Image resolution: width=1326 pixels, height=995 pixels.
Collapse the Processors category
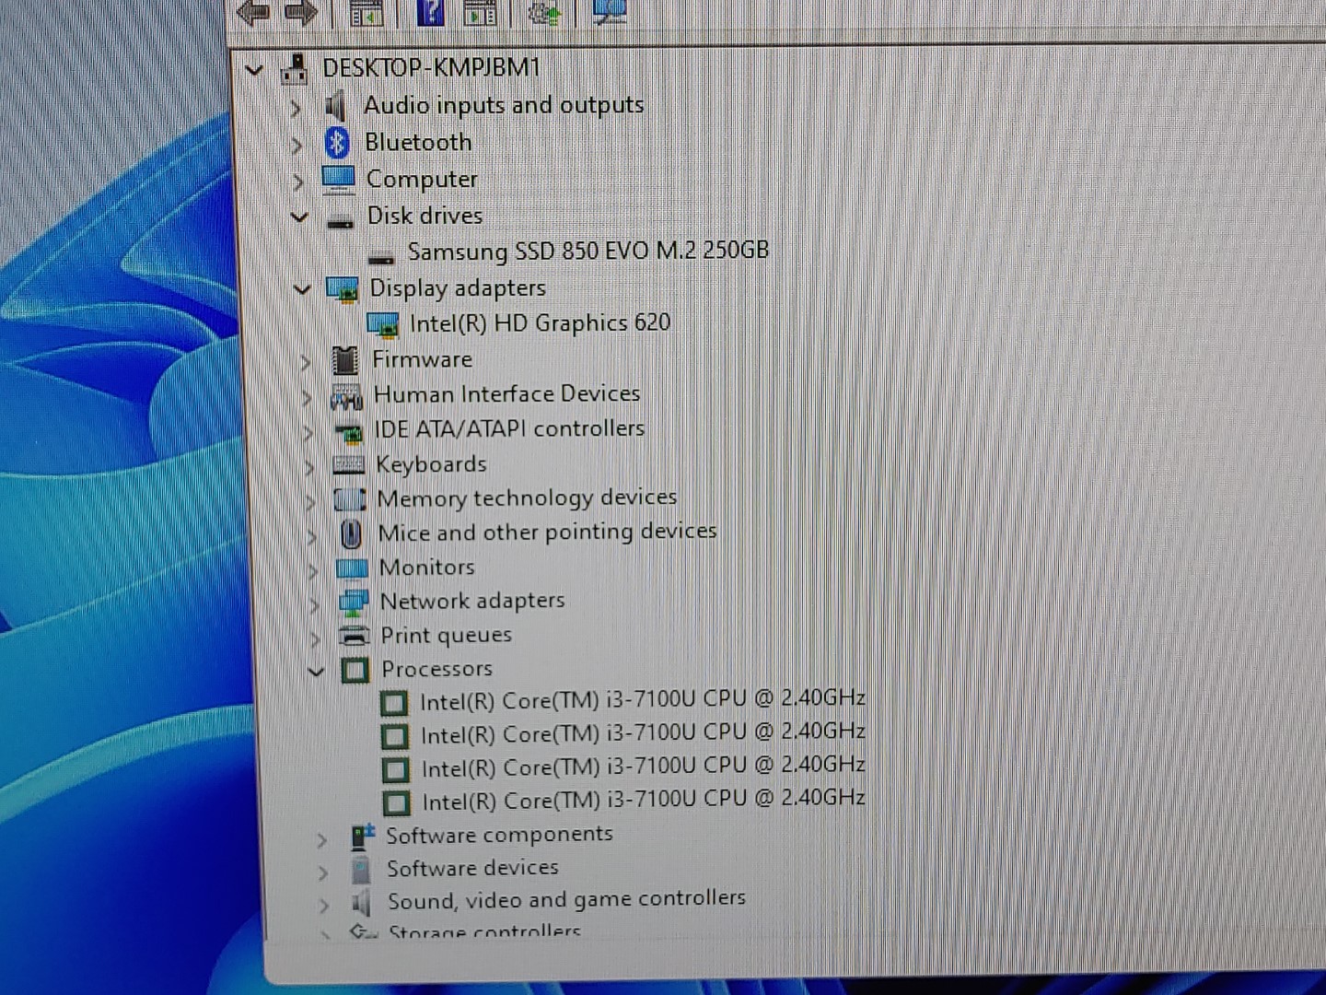[317, 672]
